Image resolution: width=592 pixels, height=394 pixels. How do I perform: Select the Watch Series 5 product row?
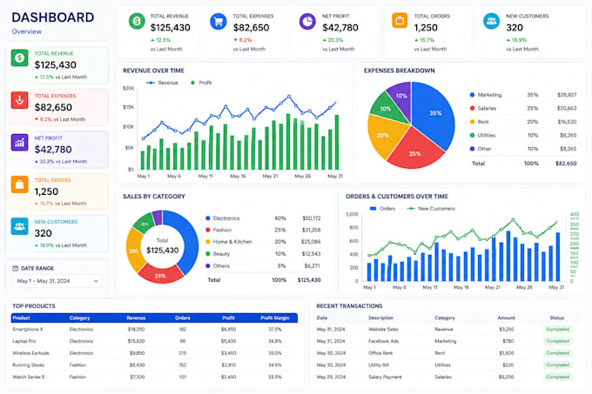click(154, 377)
